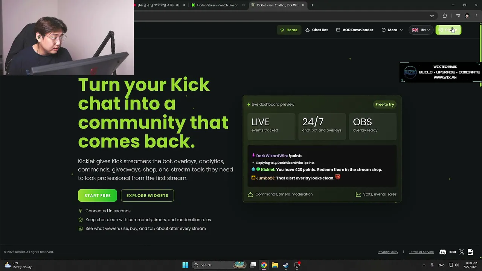Screen dimensions: 482x271
Task: Open the Terms of Service link
Action: click(421, 252)
